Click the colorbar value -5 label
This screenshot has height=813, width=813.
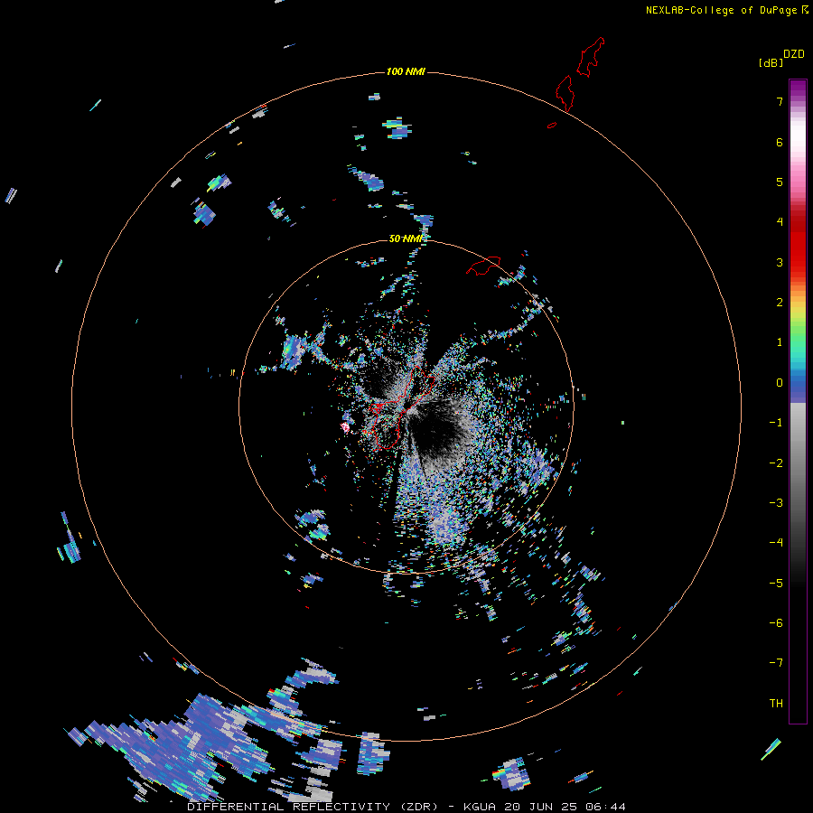coord(776,584)
